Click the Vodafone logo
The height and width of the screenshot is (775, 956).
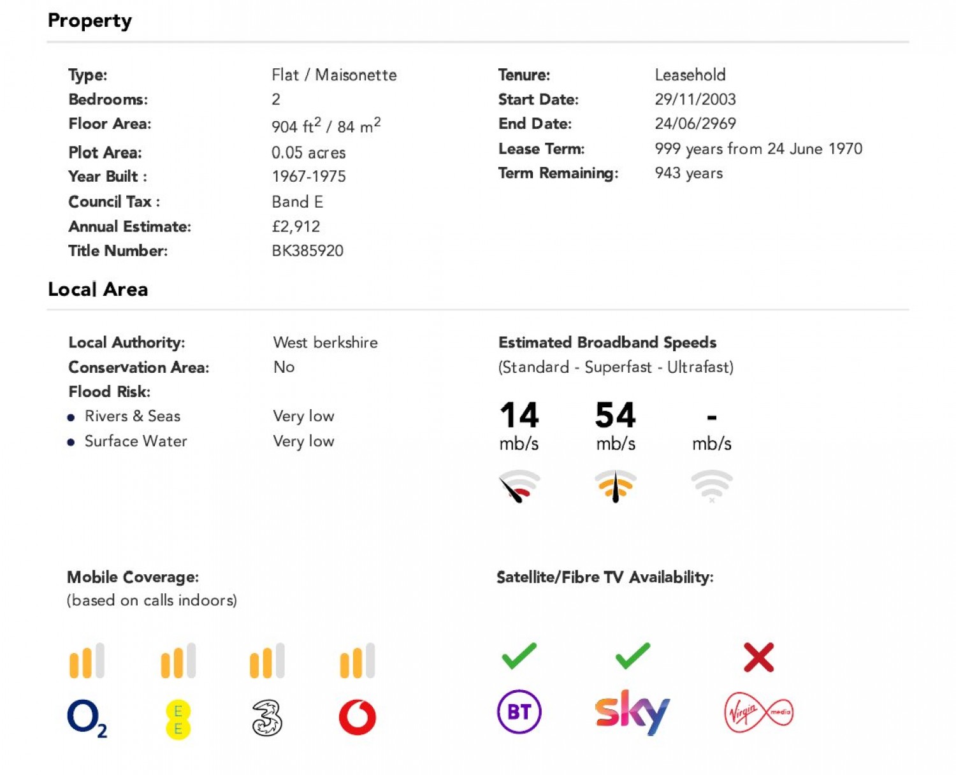[x=358, y=717]
